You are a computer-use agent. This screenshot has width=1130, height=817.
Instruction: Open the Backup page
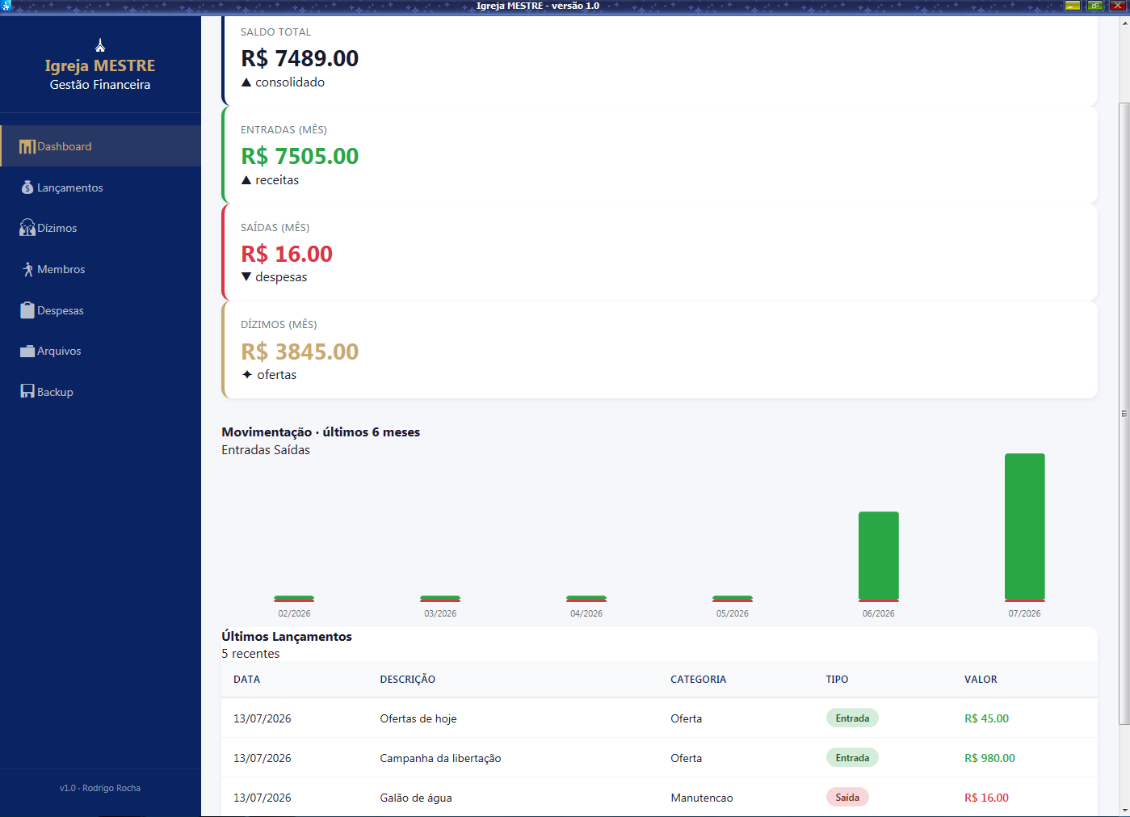coord(100,392)
